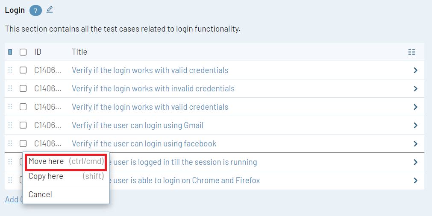
Task: Expand the session is running row chevron
Action: 415,162
